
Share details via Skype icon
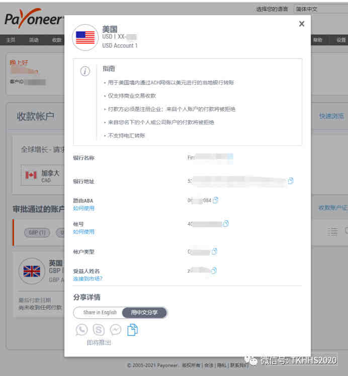pyautogui.click(x=99, y=330)
